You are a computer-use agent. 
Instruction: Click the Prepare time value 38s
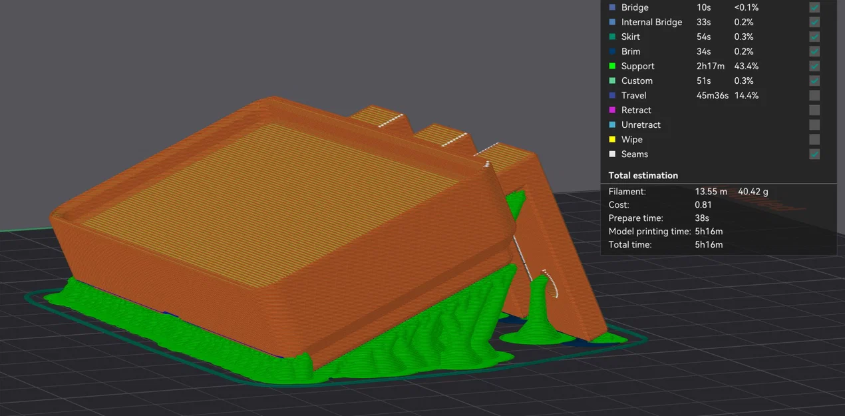point(702,218)
